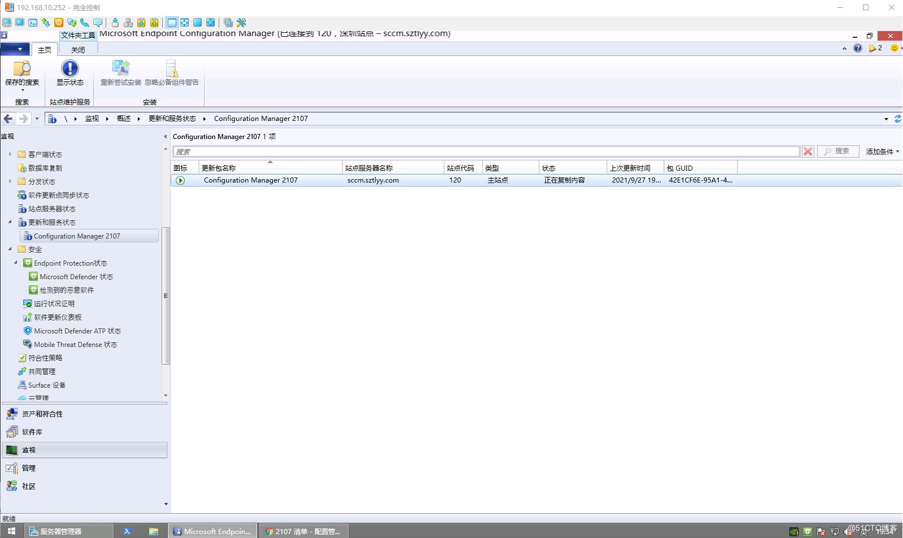The height and width of the screenshot is (538, 903).
Task: Click the muted speaker tray icon
Action: point(848,531)
